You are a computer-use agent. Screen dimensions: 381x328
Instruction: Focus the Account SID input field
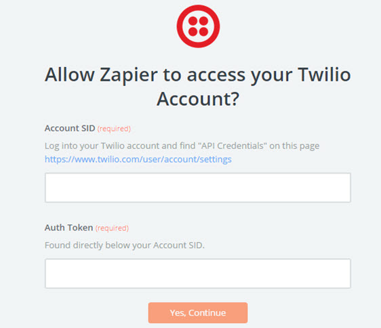pyautogui.click(x=198, y=188)
